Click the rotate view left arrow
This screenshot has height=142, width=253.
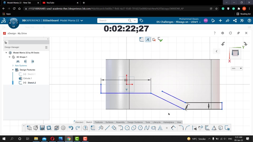point(223,44)
